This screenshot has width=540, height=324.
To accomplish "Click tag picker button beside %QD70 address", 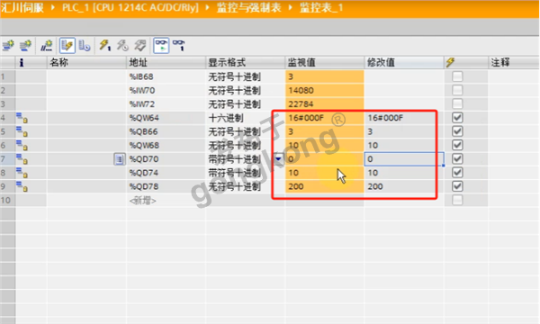I will (120, 159).
